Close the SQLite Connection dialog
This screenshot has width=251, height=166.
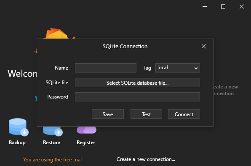pos(204,47)
